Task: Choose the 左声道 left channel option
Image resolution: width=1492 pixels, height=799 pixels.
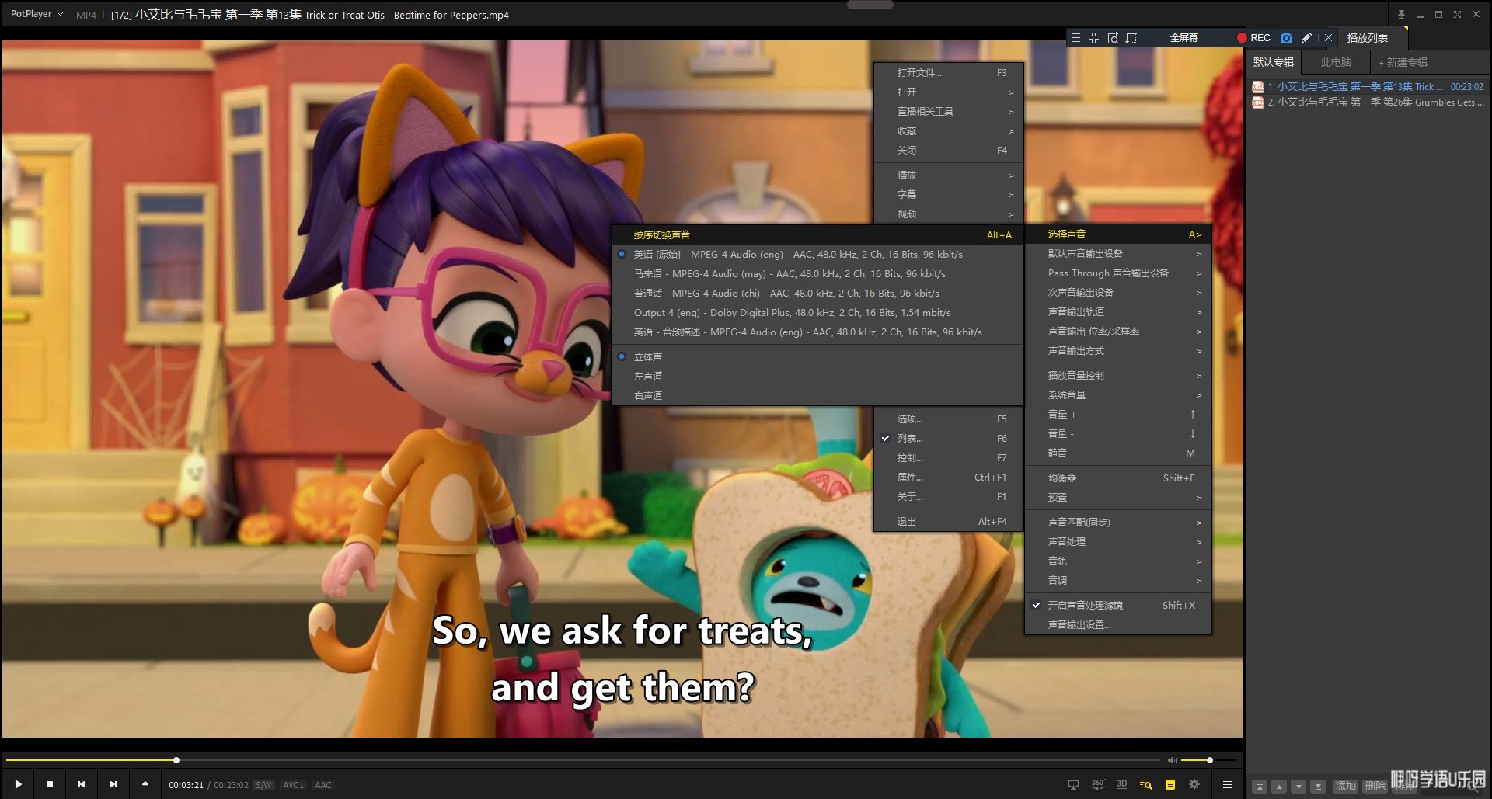Action: [817, 376]
